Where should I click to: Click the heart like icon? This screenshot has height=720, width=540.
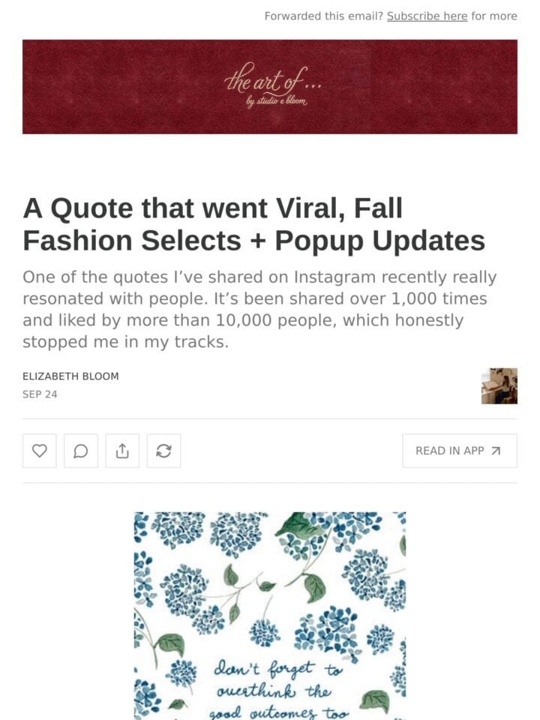40,451
